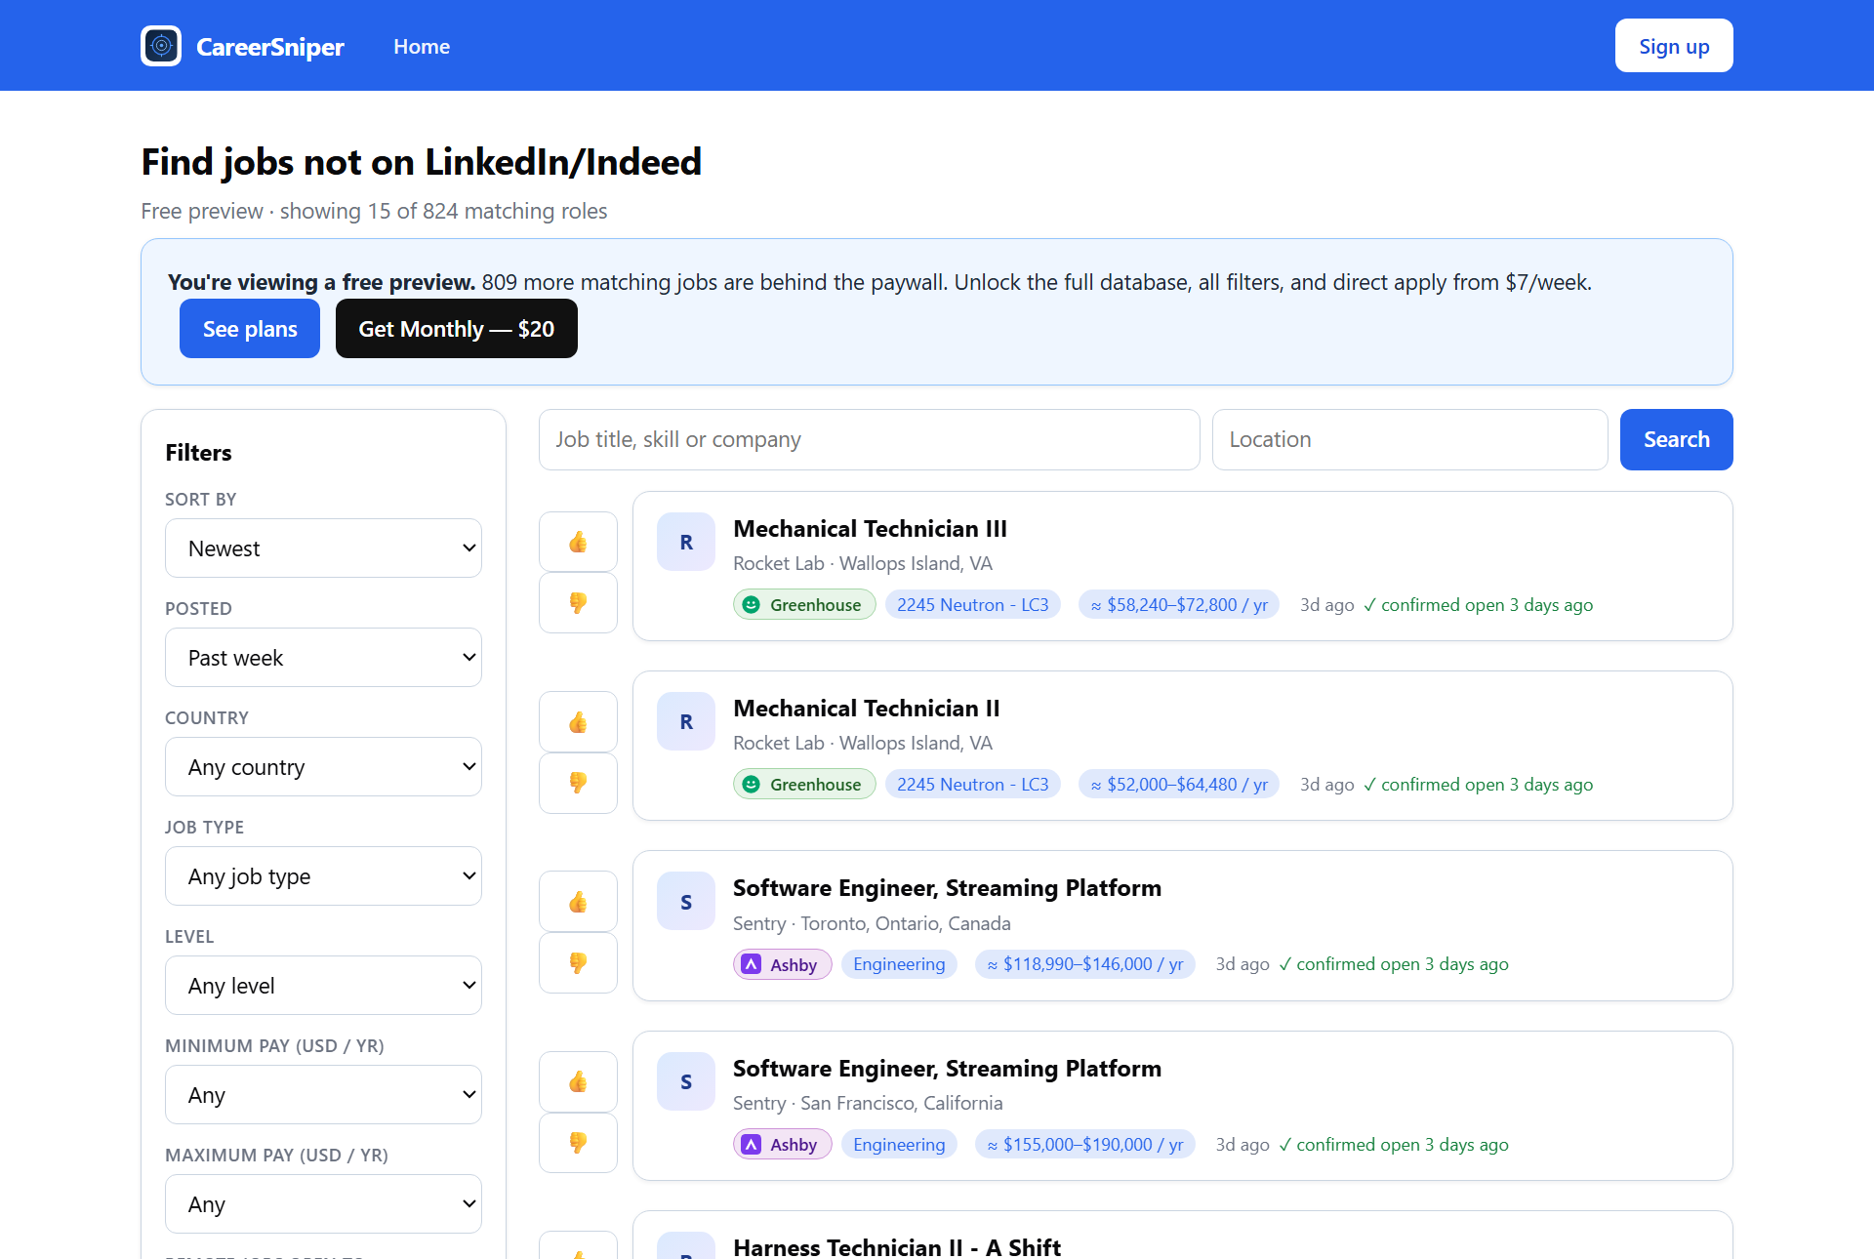Click 2245 Neutron - LC3 tag on Technician II
The width and height of the screenshot is (1874, 1259).
coord(972,785)
